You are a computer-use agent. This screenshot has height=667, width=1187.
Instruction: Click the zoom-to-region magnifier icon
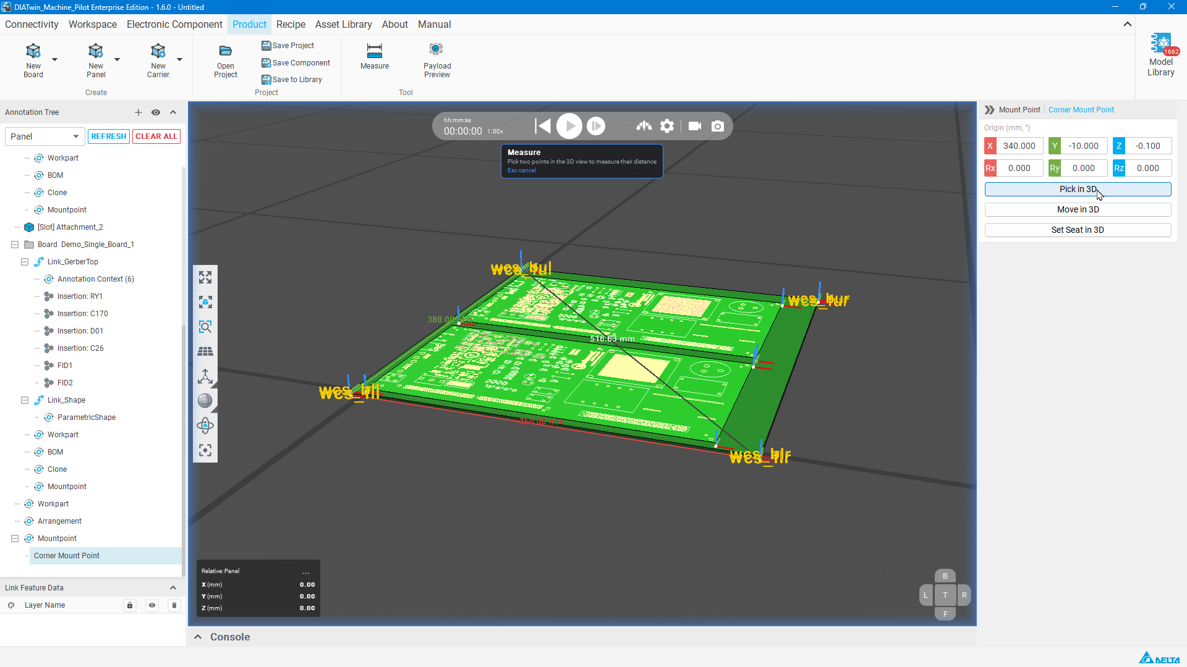tap(205, 327)
